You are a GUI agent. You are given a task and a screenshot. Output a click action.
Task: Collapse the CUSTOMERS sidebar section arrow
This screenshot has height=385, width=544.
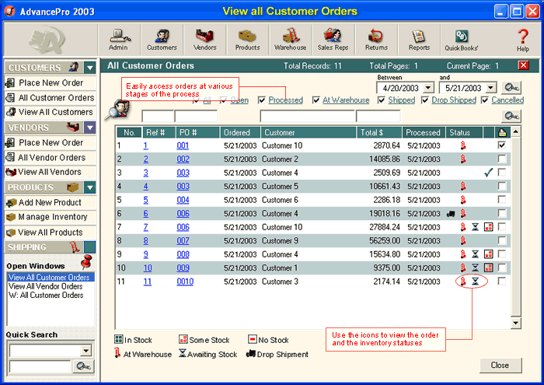click(x=90, y=68)
